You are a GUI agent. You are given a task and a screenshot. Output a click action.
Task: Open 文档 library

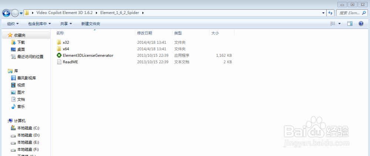click(21, 100)
